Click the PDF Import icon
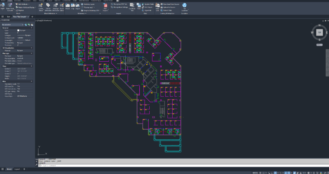 105,6
